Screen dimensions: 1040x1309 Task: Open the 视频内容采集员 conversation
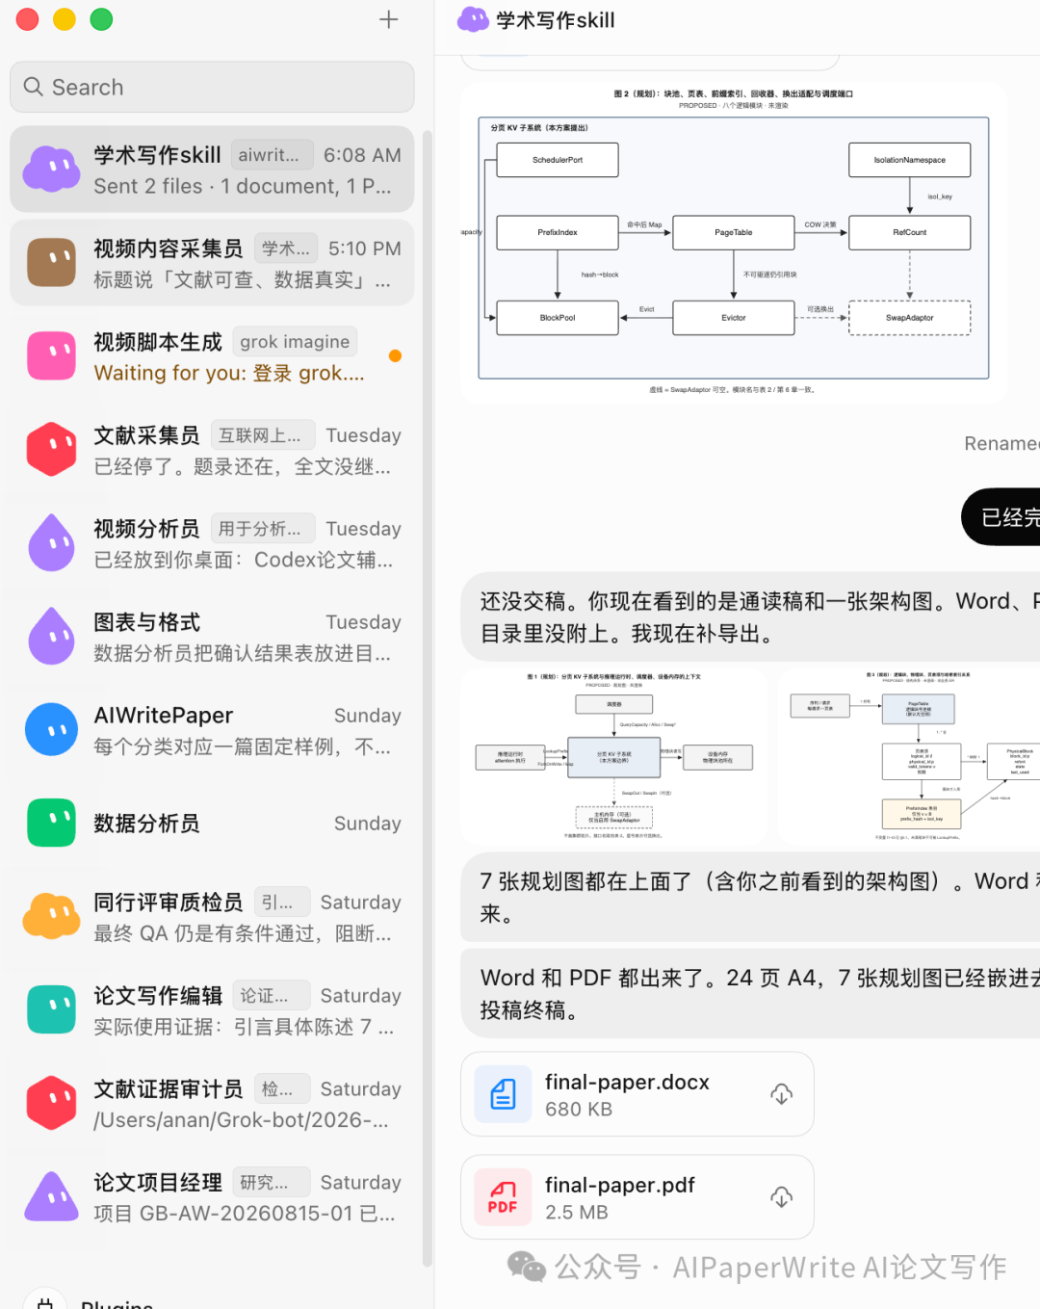click(x=212, y=263)
